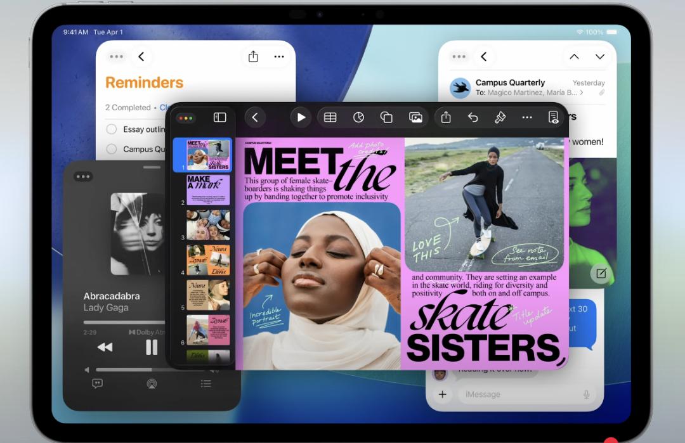The image size is (685, 443).
Task: Select slide 1 thumbnail Meet the Skate Sisters
Action: tap(208, 155)
